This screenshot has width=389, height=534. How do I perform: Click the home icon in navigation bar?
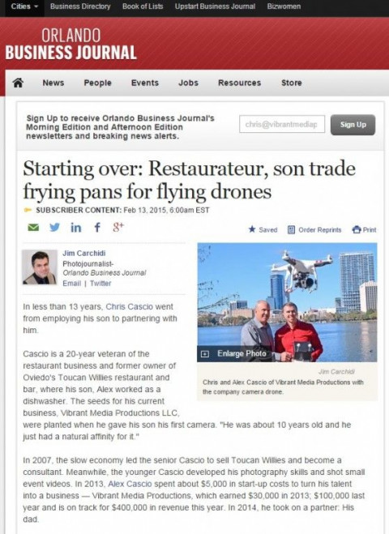[18, 83]
